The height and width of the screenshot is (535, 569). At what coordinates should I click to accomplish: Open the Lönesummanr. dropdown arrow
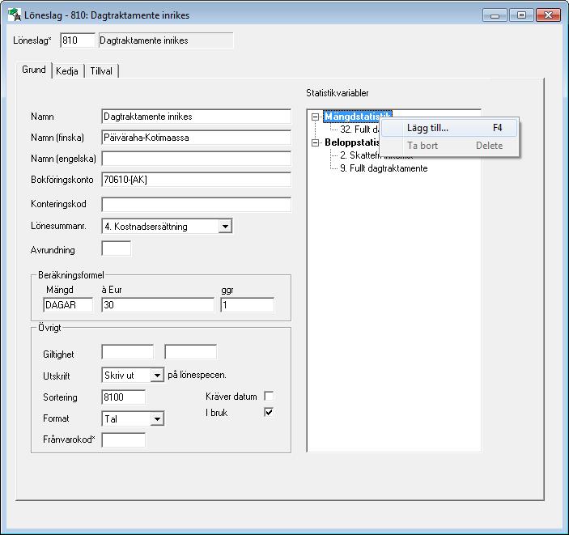click(225, 226)
